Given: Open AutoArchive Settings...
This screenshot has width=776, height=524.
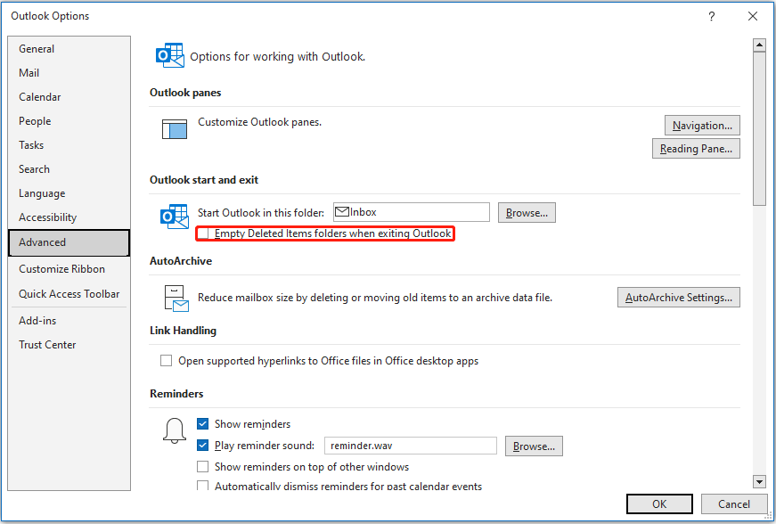Looking at the screenshot, I should tap(679, 298).
